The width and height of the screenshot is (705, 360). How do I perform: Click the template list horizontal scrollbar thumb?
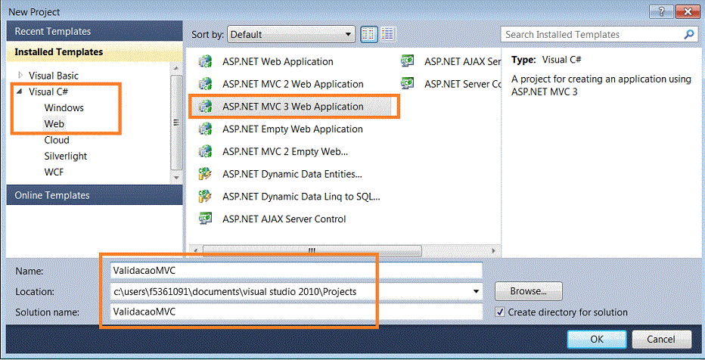[312, 250]
